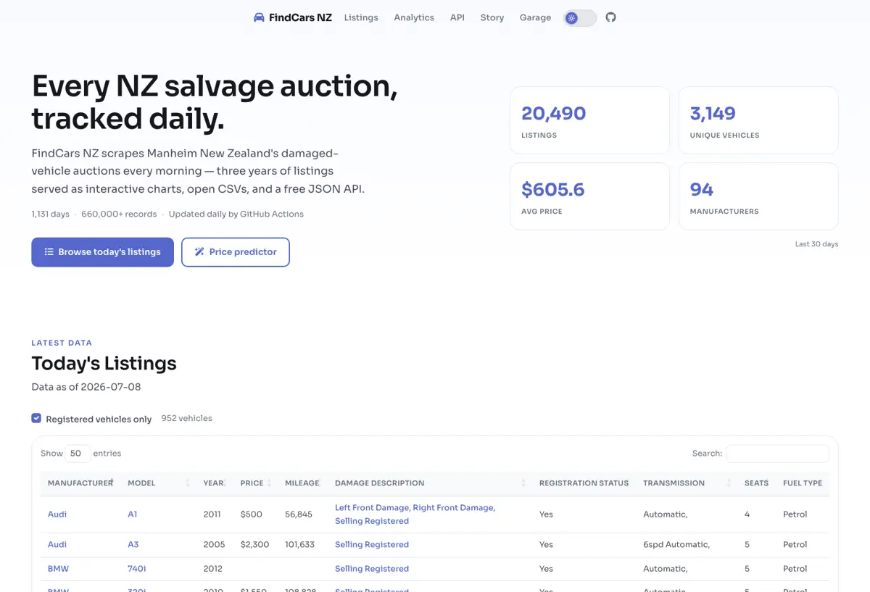Open the Audi A1 model link
This screenshot has width=870, height=592.
click(132, 514)
